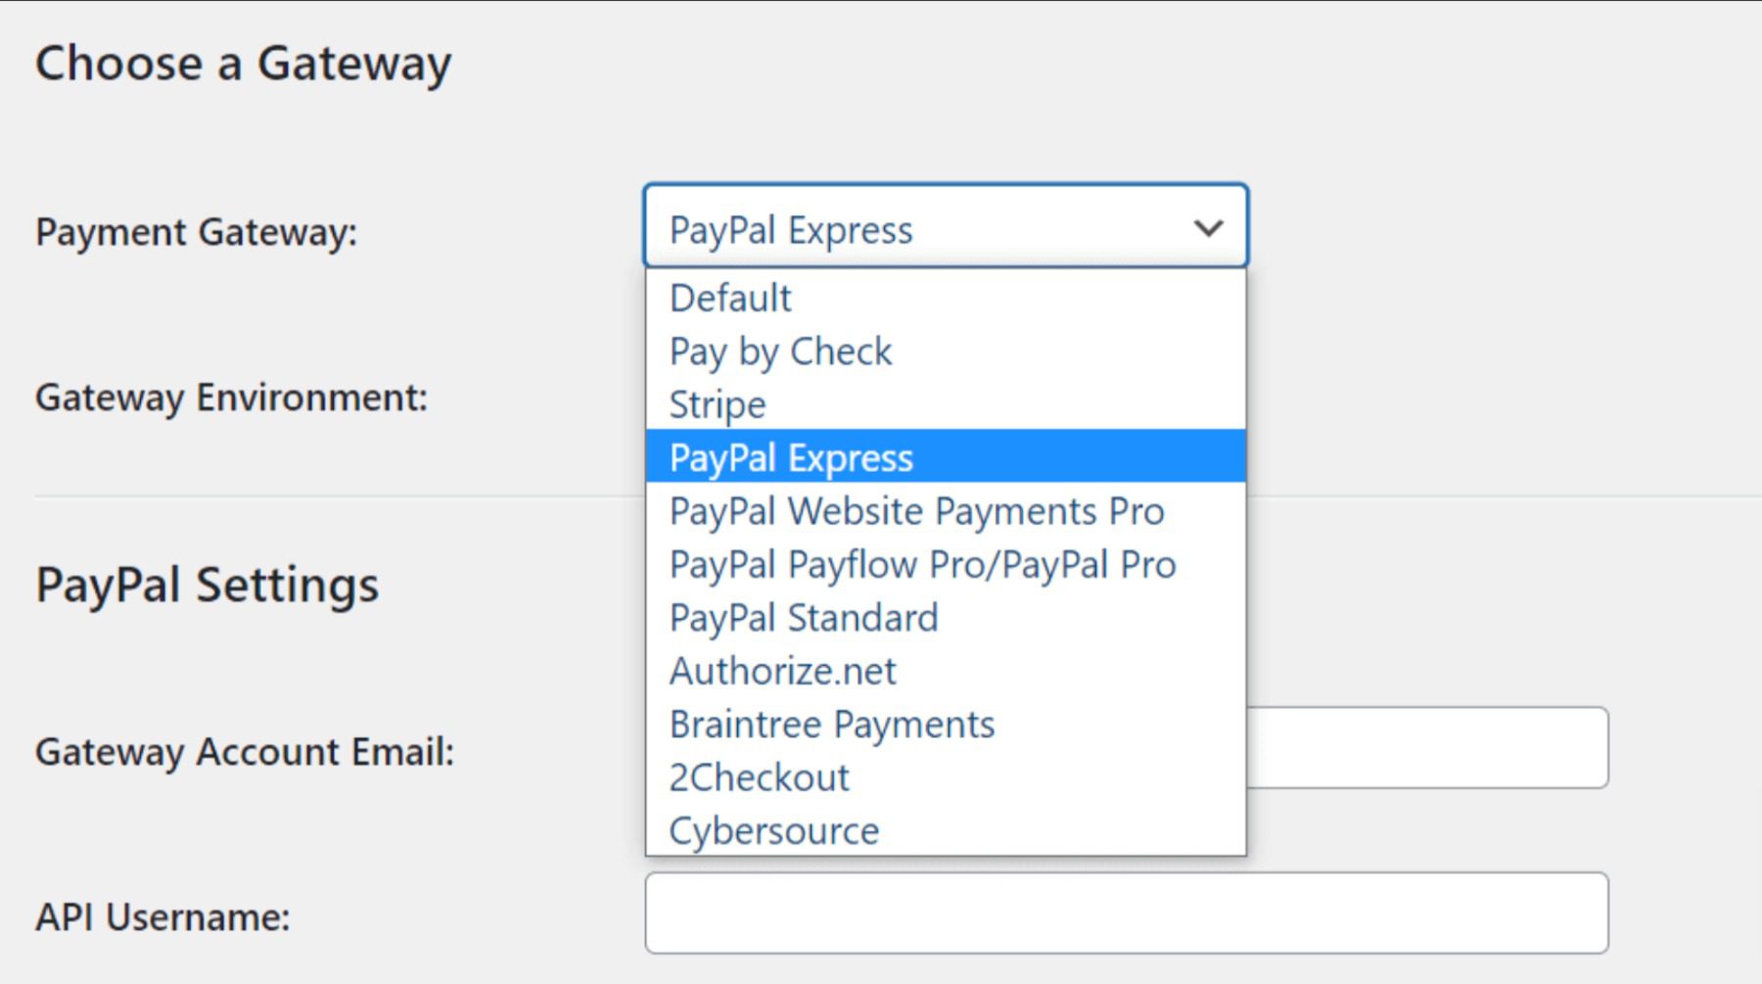Select the 2Checkout gateway option
Image resolution: width=1762 pixels, height=984 pixels.
[759, 777]
